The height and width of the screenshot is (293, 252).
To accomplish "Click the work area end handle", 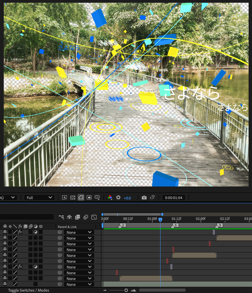I will click(x=162, y=214).
